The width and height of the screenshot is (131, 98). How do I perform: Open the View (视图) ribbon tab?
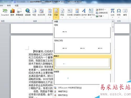17,5
